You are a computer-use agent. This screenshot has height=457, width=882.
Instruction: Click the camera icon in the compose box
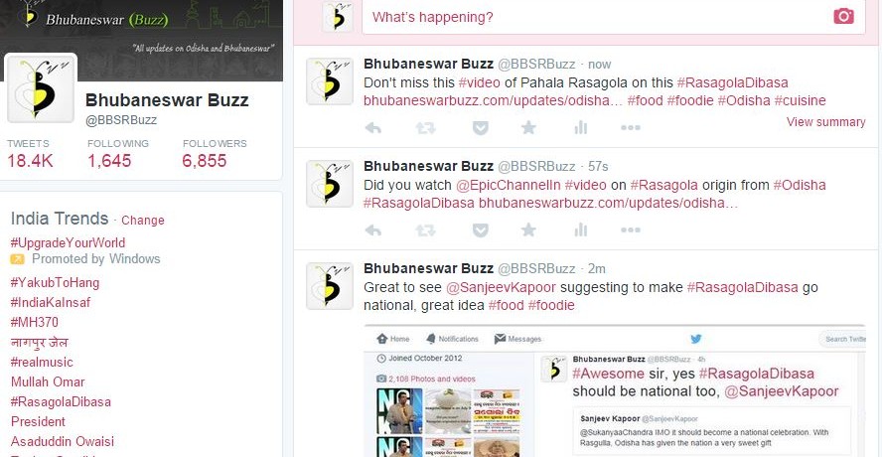(x=843, y=16)
